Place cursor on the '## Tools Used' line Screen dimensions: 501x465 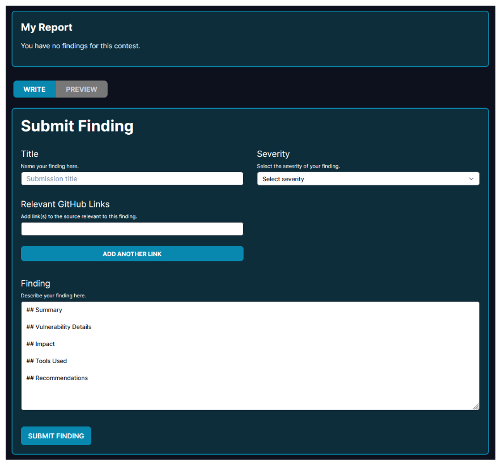click(46, 361)
